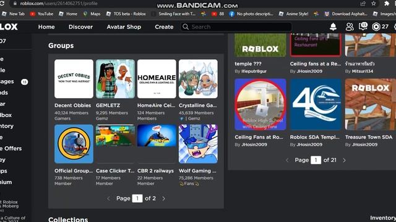Open Crystalline Ga... group thumbnail
396x222 pixels.
(198, 79)
